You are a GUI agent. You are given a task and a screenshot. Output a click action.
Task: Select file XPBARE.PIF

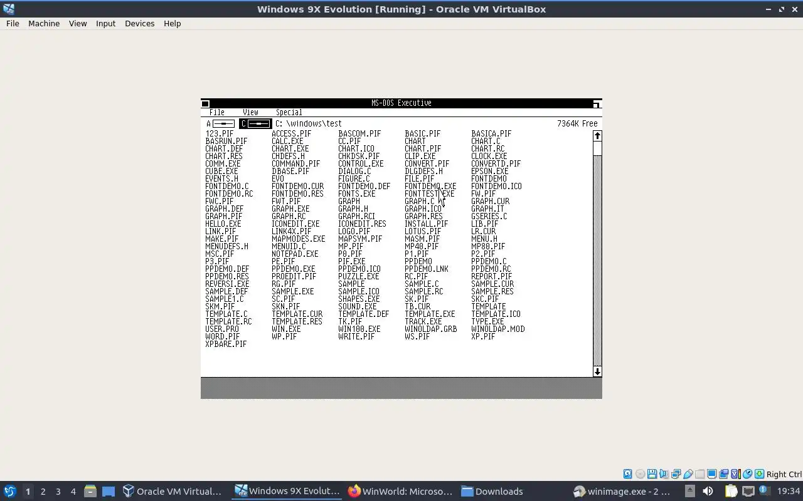point(226,344)
